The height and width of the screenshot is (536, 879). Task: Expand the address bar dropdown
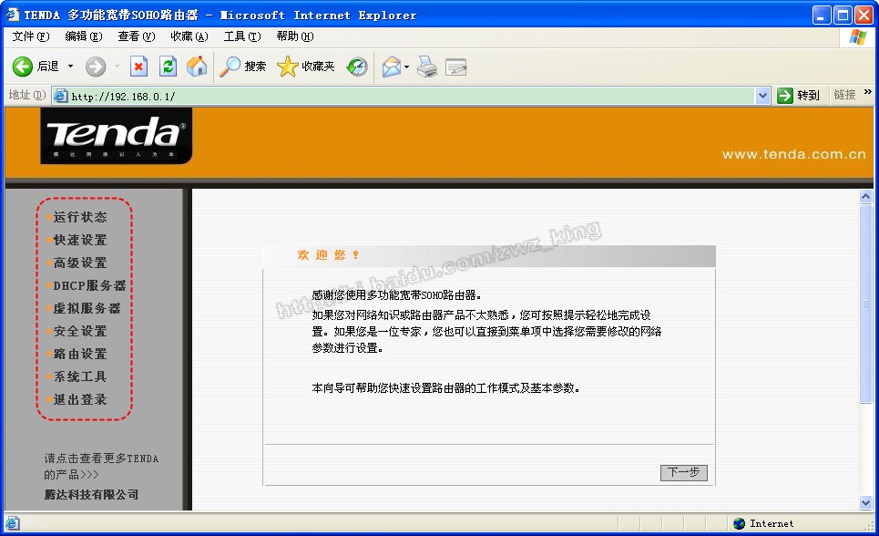coord(763,96)
